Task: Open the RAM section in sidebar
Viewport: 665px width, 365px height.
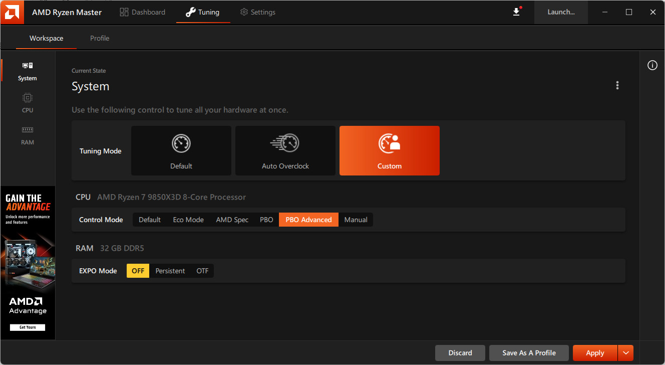Action: click(x=28, y=135)
